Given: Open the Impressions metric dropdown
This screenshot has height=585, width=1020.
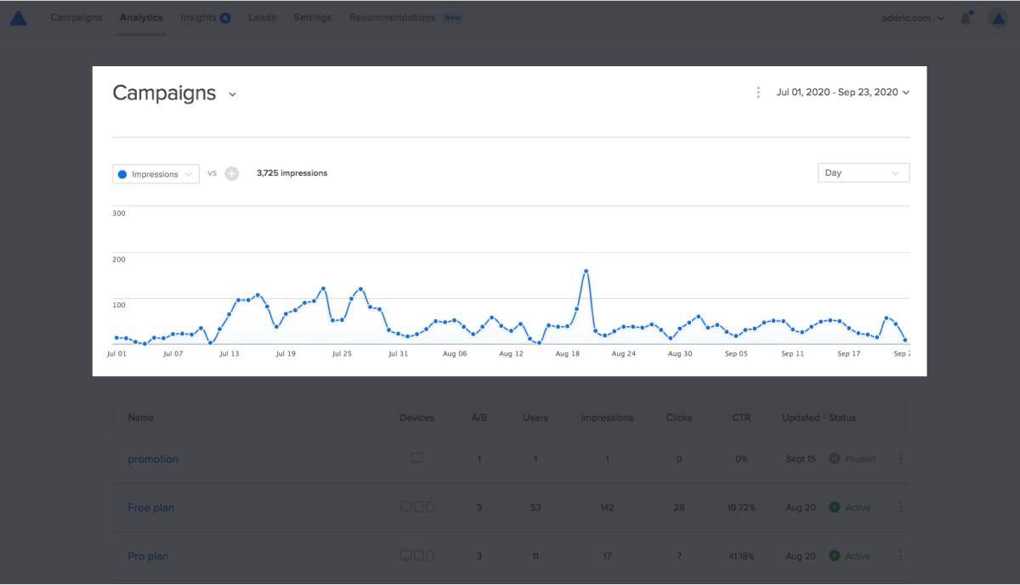Looking at the screenshot, I should (x=156, y=174).
